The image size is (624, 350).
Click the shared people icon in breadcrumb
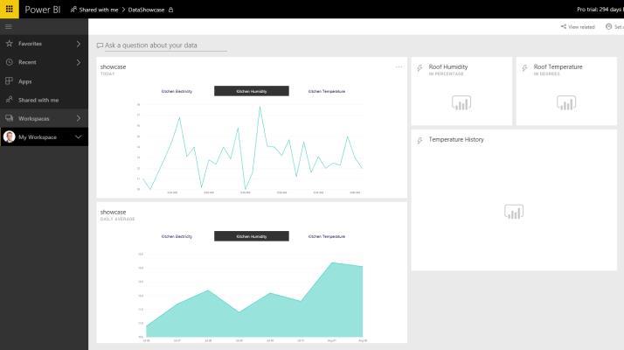pyautogui.click(x=73, y=10)
